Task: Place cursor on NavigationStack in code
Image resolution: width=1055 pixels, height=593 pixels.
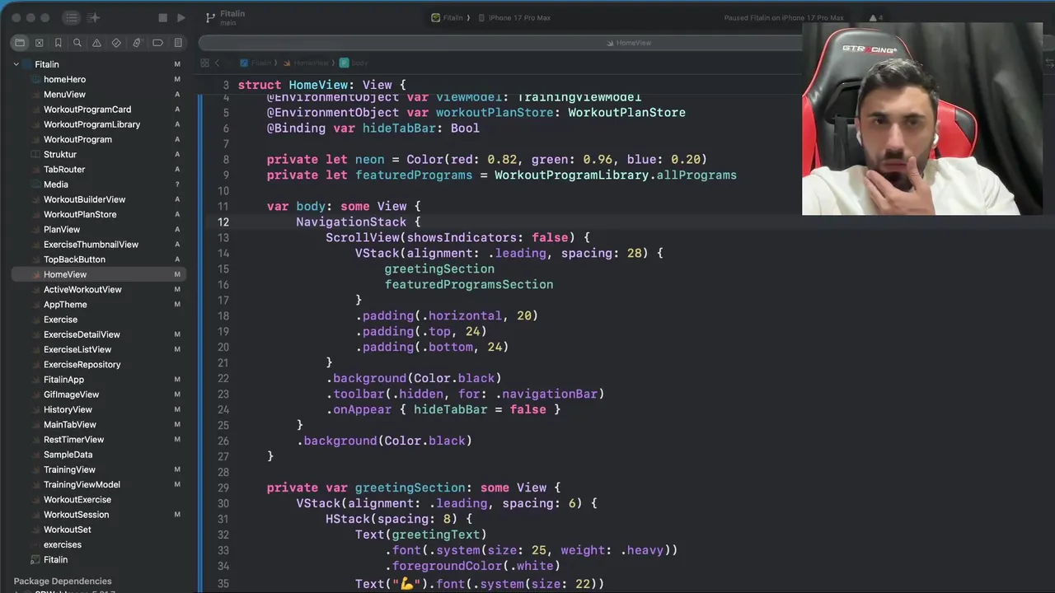Action: click(351, 222)
